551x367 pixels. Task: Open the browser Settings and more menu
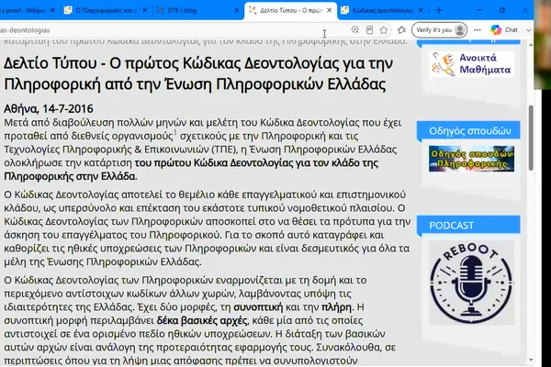click(x=478, y=30)
